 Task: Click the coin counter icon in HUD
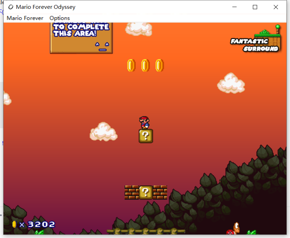[x=14, y=224]
